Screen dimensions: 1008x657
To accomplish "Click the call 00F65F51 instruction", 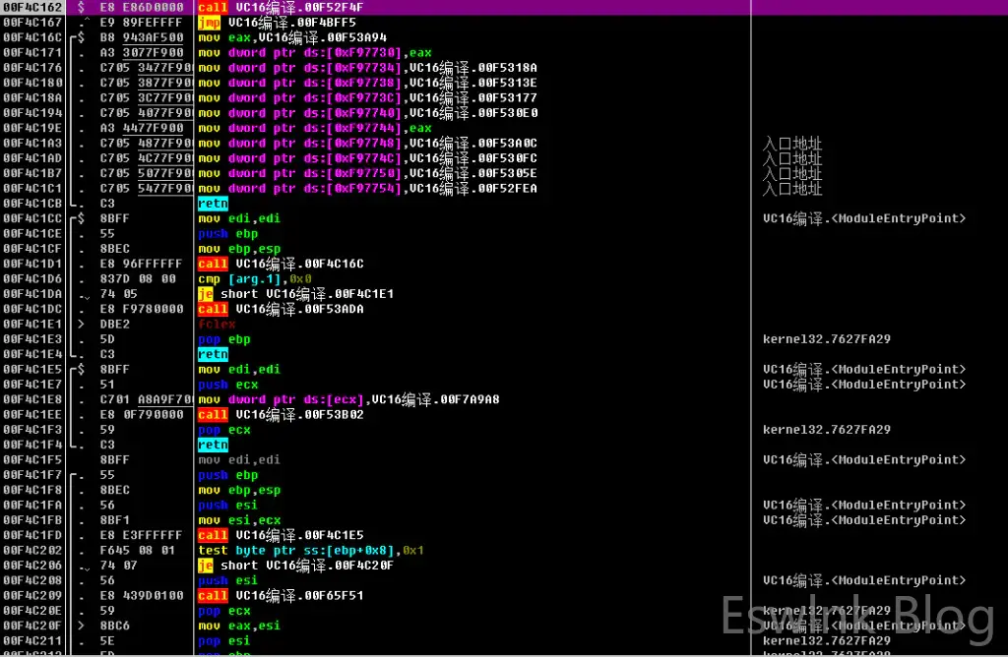I will point(281,596).
